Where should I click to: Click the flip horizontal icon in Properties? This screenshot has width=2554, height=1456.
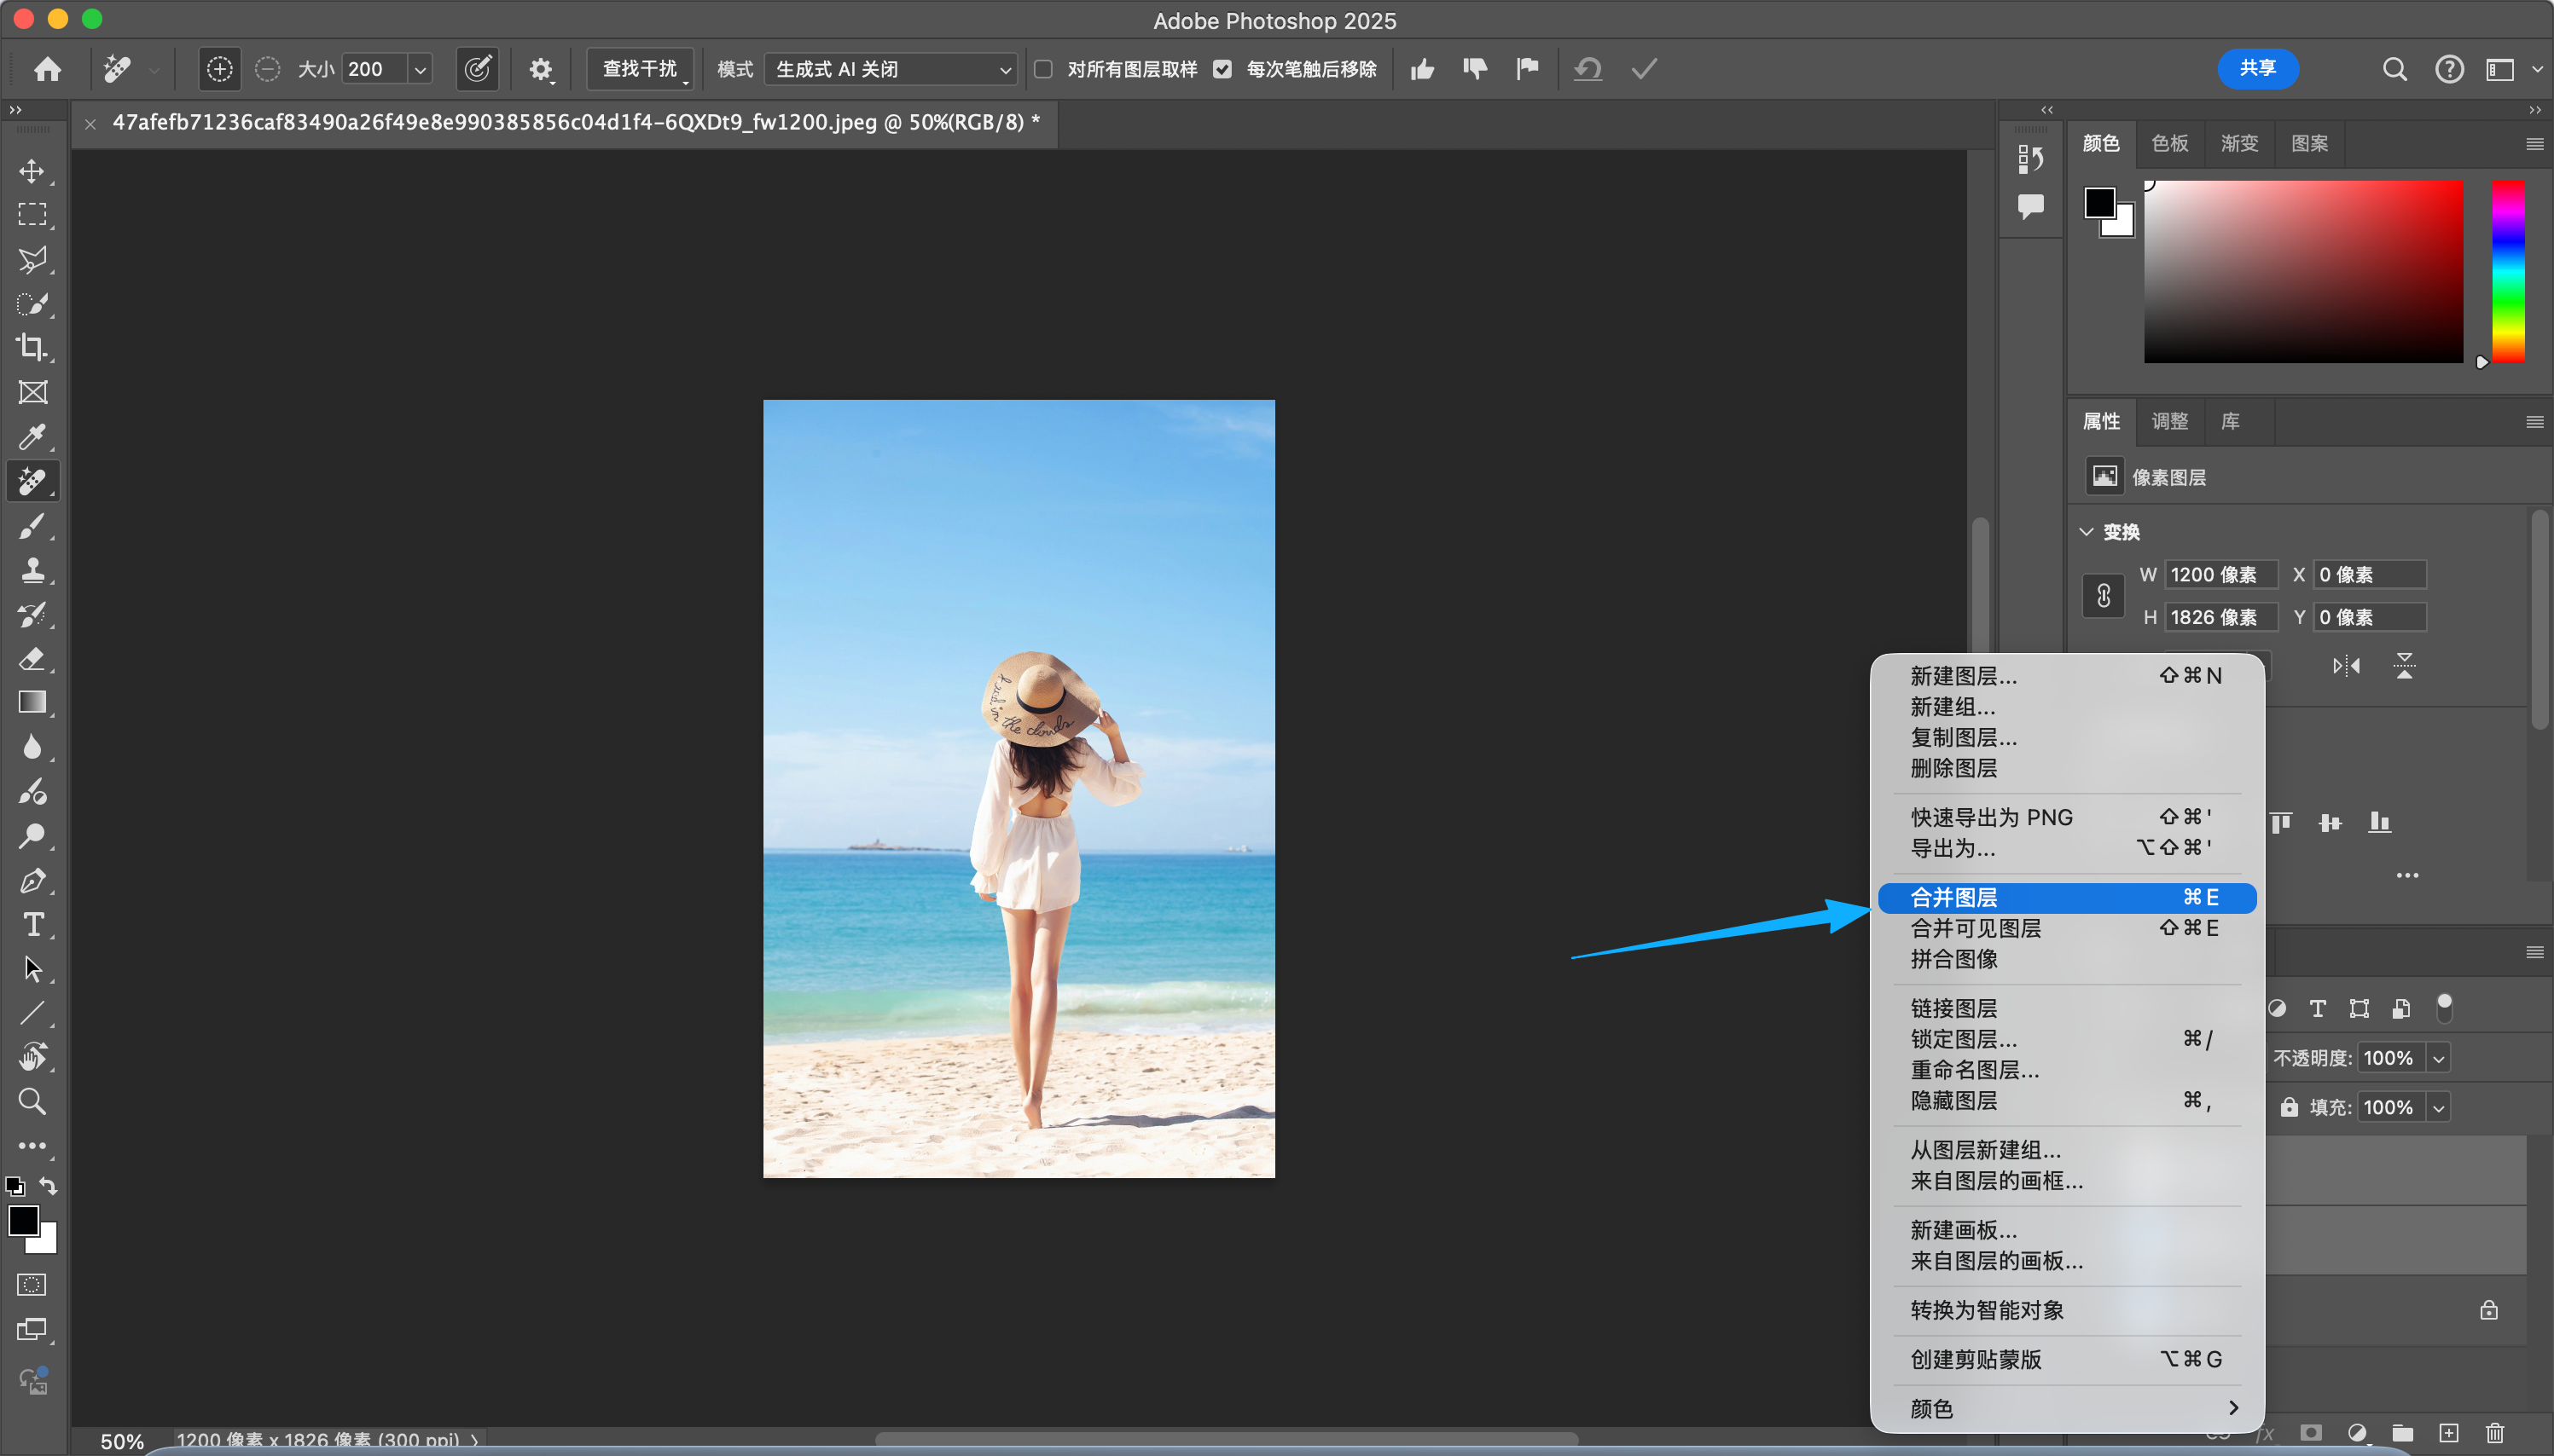pos(2346,666)
